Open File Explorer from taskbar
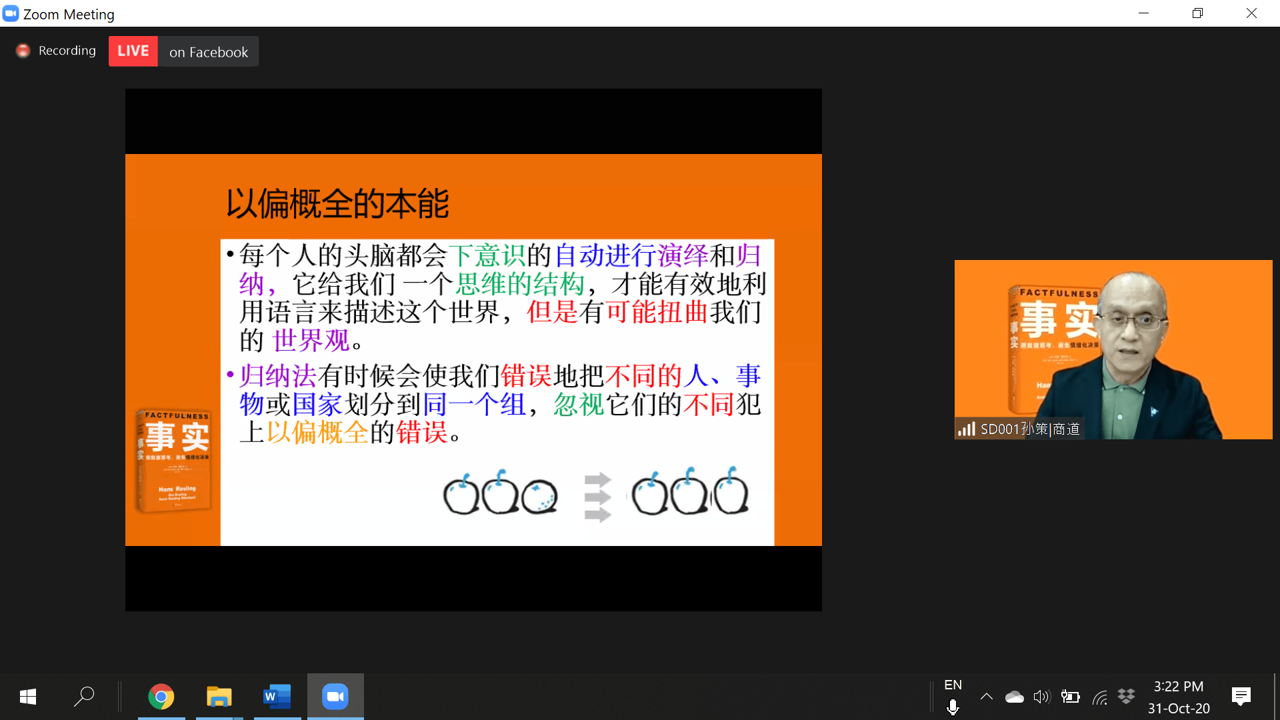This screenshot has width=1280, height=720. (219, 697)
